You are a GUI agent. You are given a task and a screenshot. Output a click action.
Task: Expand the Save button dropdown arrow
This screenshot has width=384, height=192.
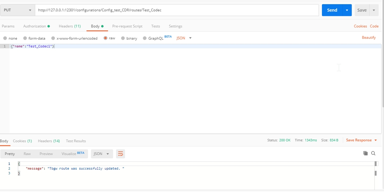[374, 10]
